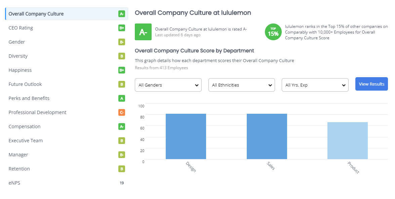Click the large green A- rating tile
Screen dimensions: 395x199
click(x=143, y=32)
